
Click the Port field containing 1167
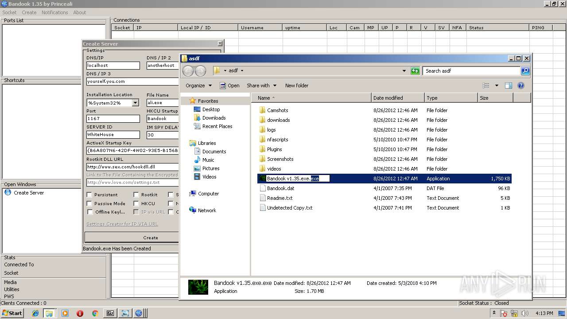pyautogui.click(x=113, y=119)
